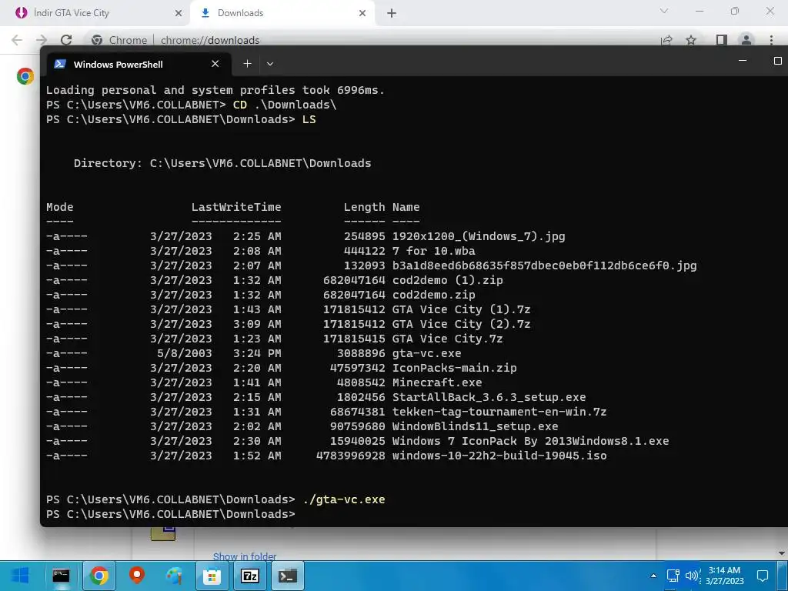This screenshot has height=591, width=788.
Task: Open the red pin app on taskbar
Action: pos(137,575)
